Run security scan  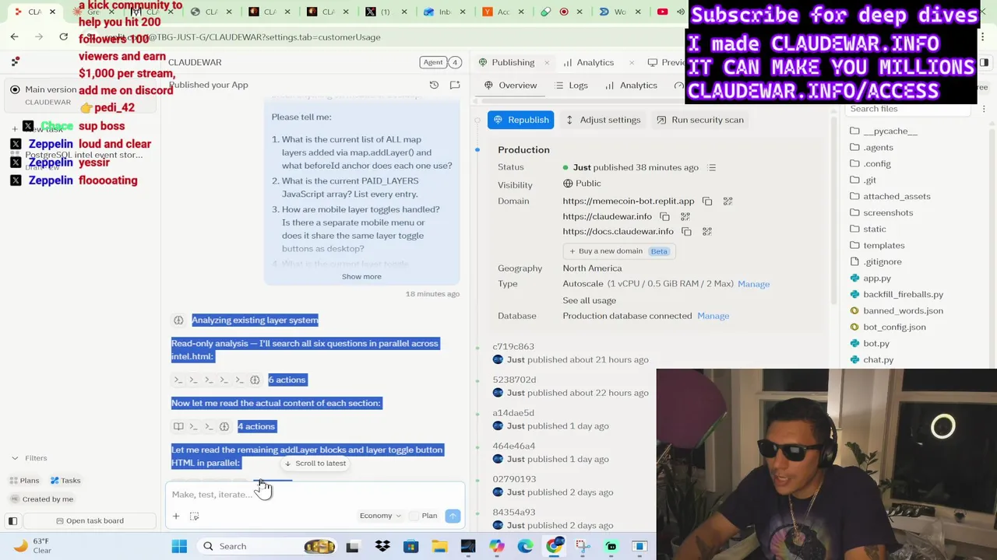[x=700, y=120]
